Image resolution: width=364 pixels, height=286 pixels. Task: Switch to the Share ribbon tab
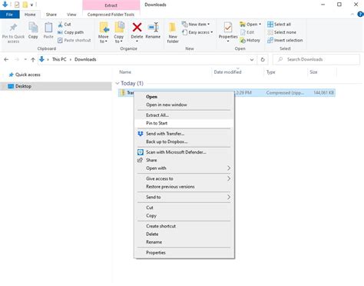pyautogui.click(x=51, y=15)
